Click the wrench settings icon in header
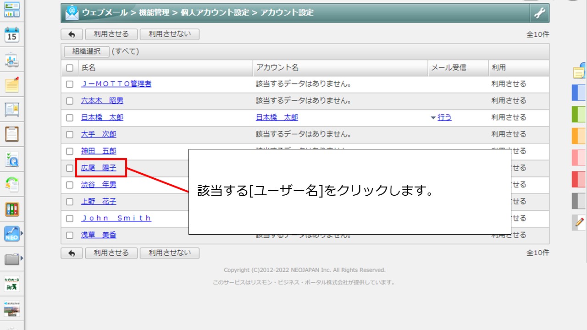The image size is (587, 330). [539, 13]
